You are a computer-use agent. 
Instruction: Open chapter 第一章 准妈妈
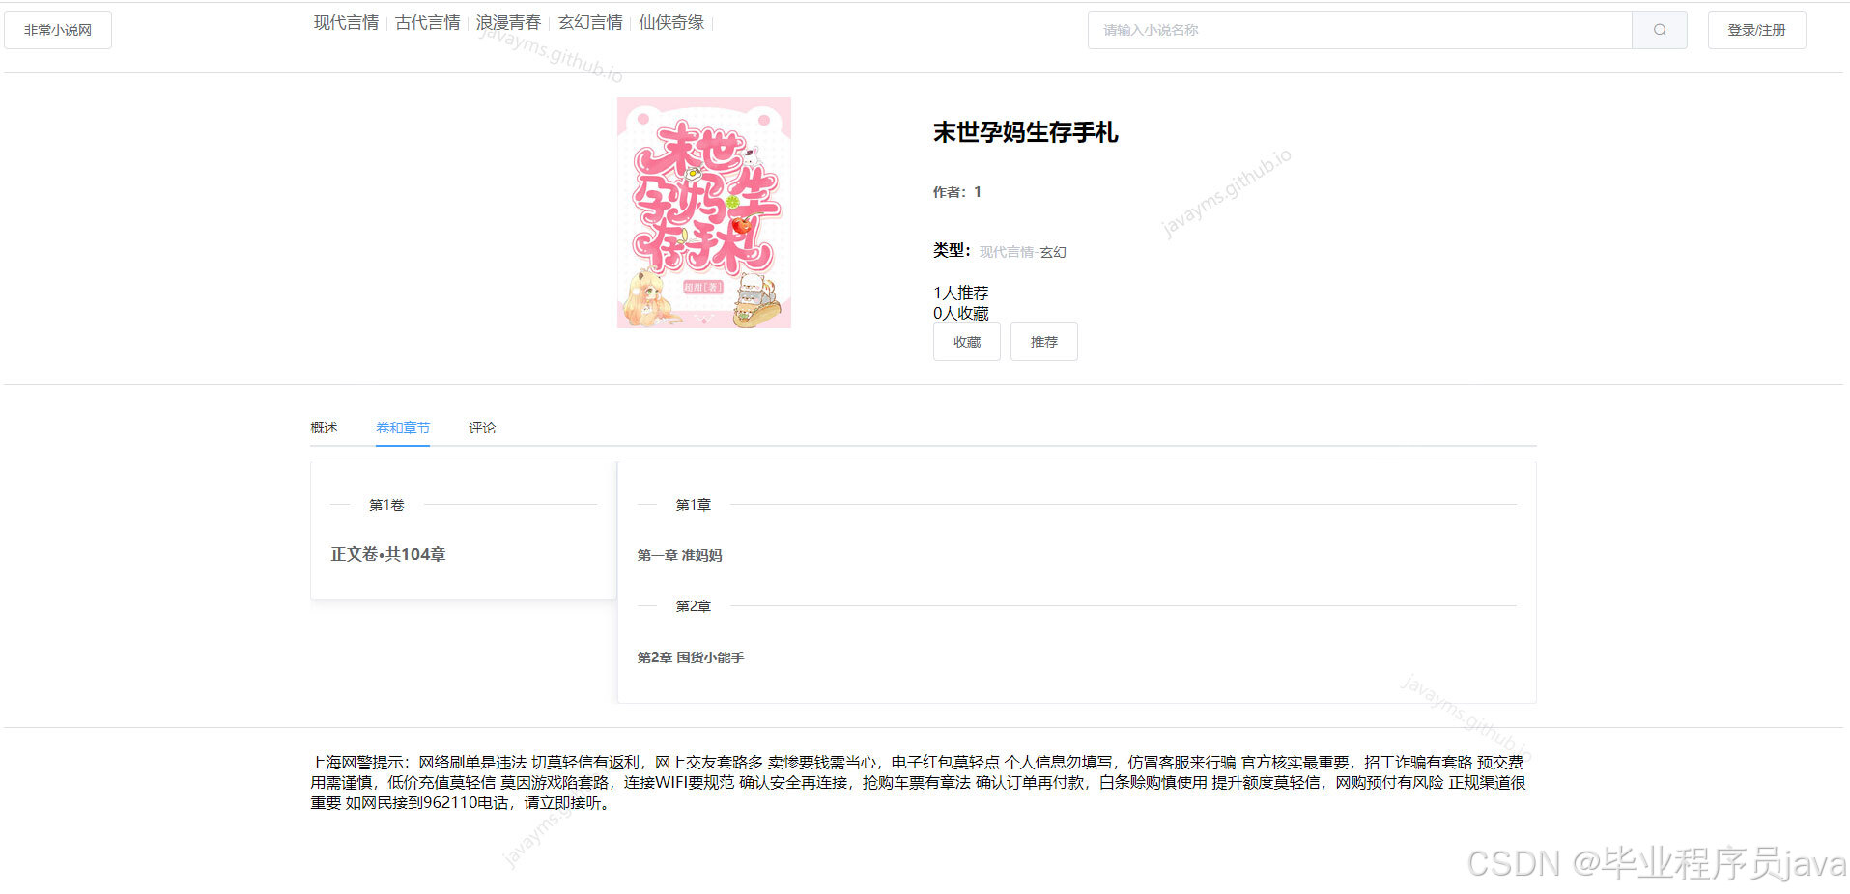click(x=679, y=555)
